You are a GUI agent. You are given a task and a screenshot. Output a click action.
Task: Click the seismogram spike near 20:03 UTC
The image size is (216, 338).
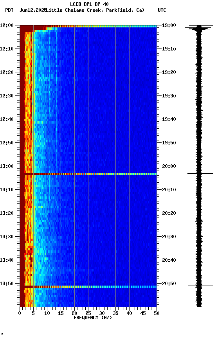[x=200, y=173]
